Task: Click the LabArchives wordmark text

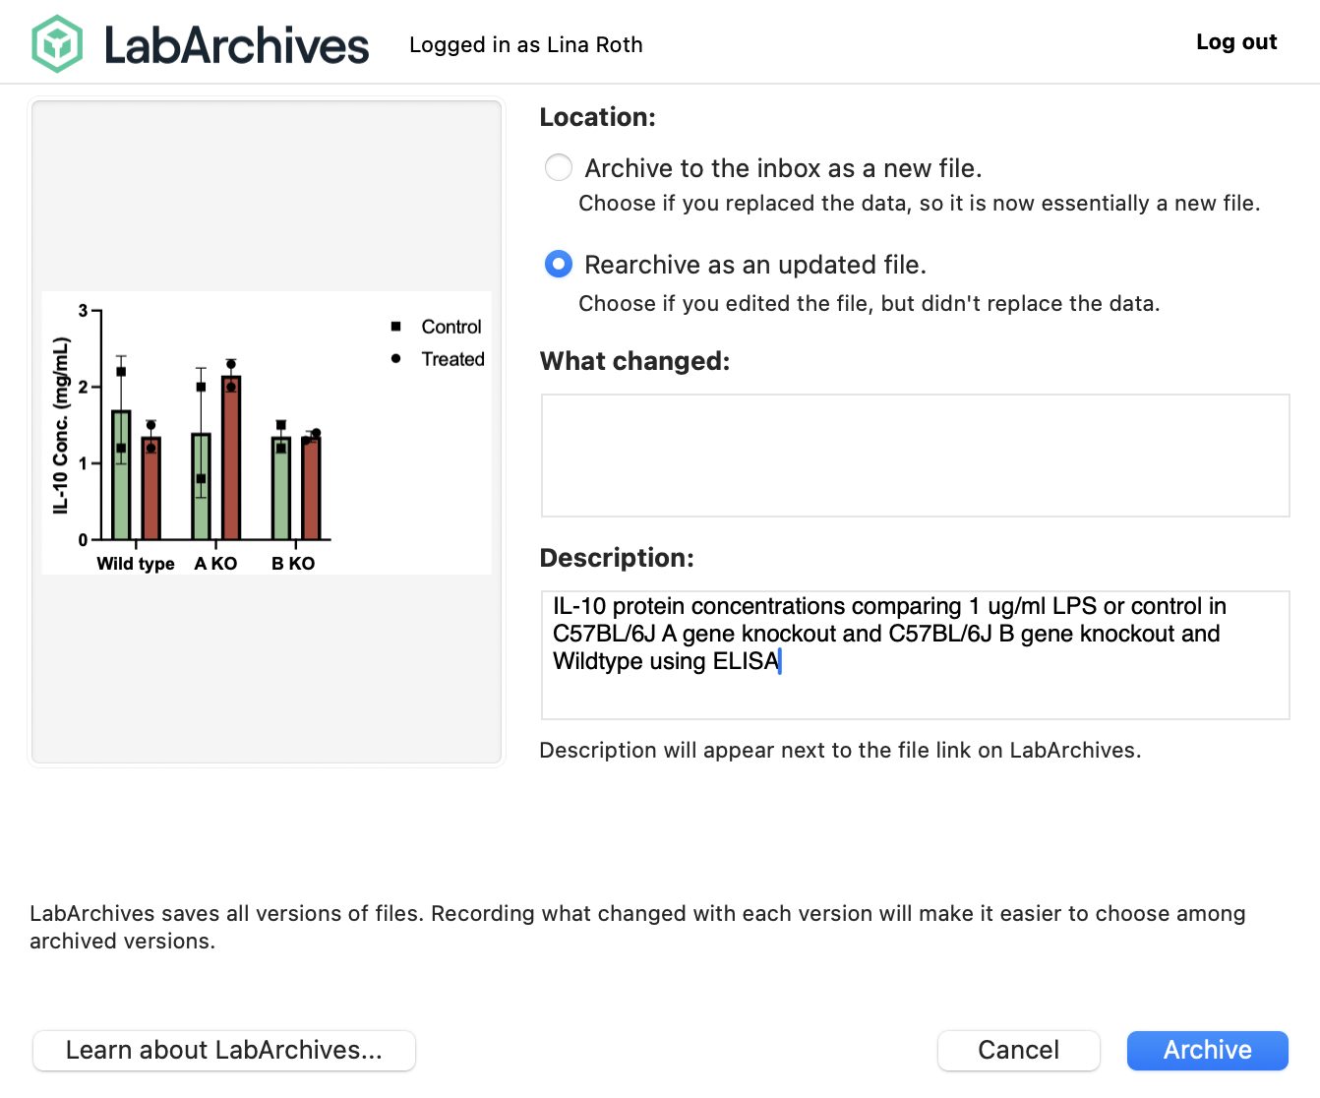Action: point(236,45)
